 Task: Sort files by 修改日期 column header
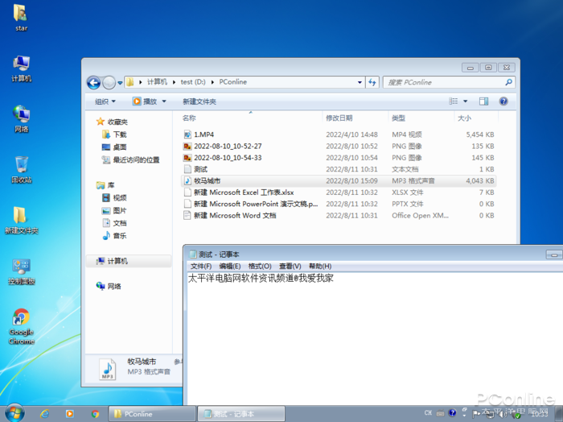pyautogui.click(x=339, y=118)
